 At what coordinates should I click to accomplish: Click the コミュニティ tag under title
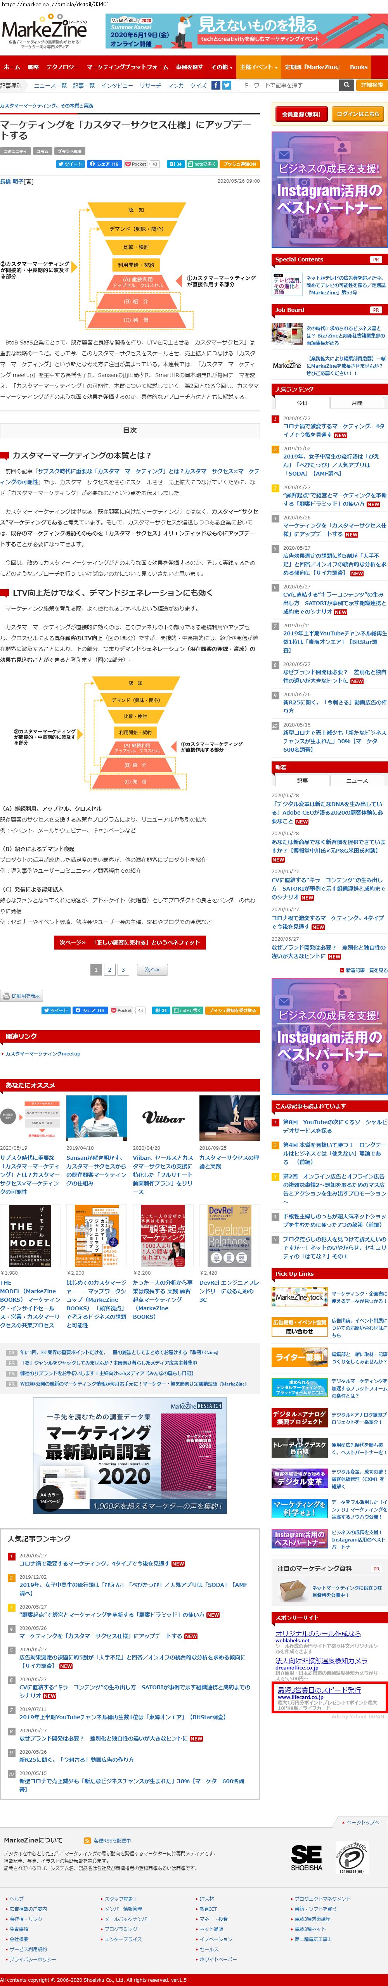click(x=15, y=151)
